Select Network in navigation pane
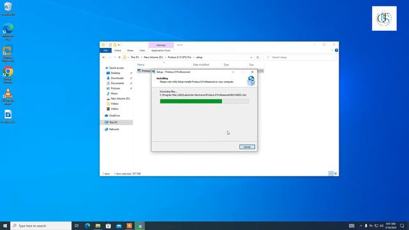The image size is (409, 230). coord(114,129)
